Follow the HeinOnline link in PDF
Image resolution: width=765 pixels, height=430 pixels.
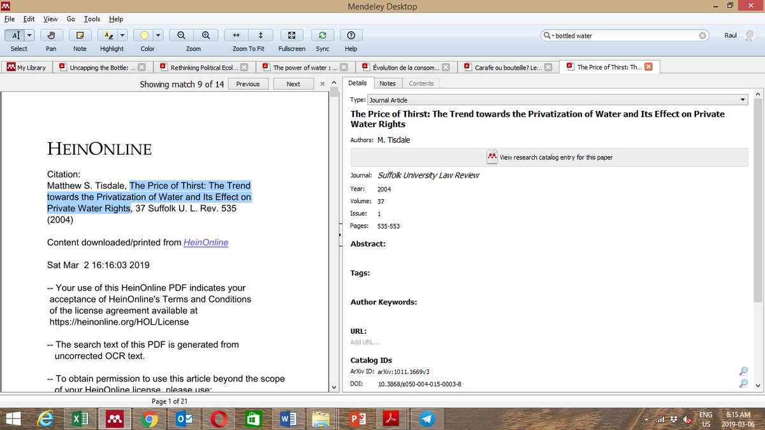206,242
